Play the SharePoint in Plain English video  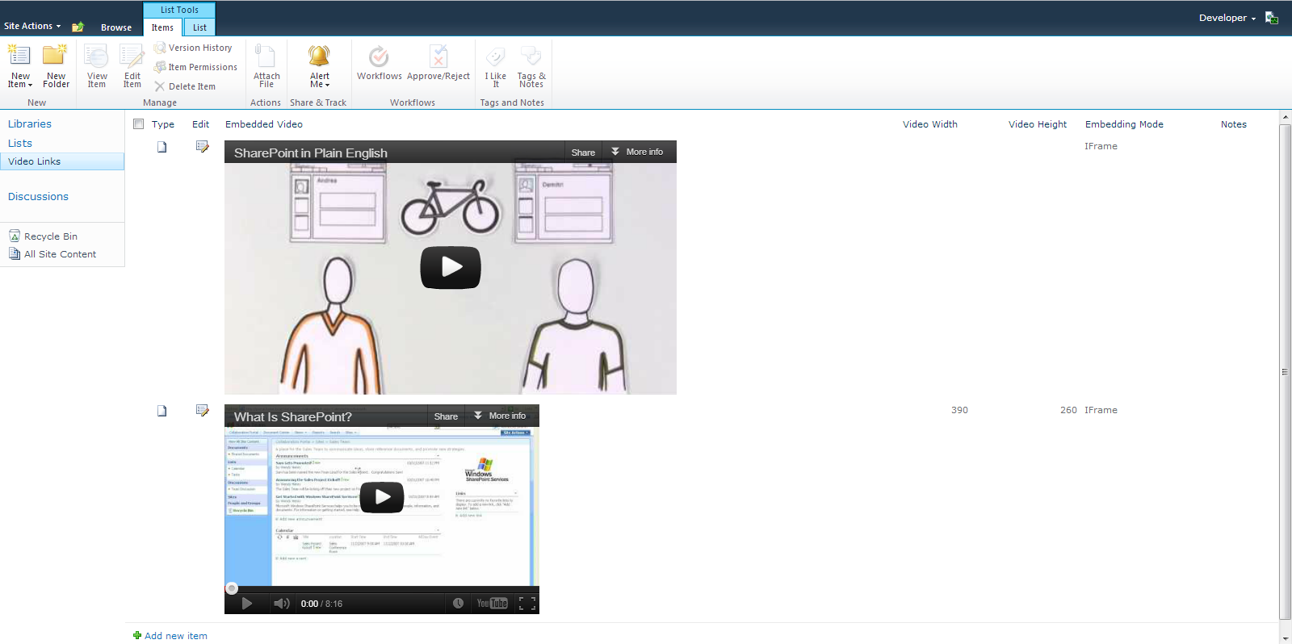tap(451, 267)
